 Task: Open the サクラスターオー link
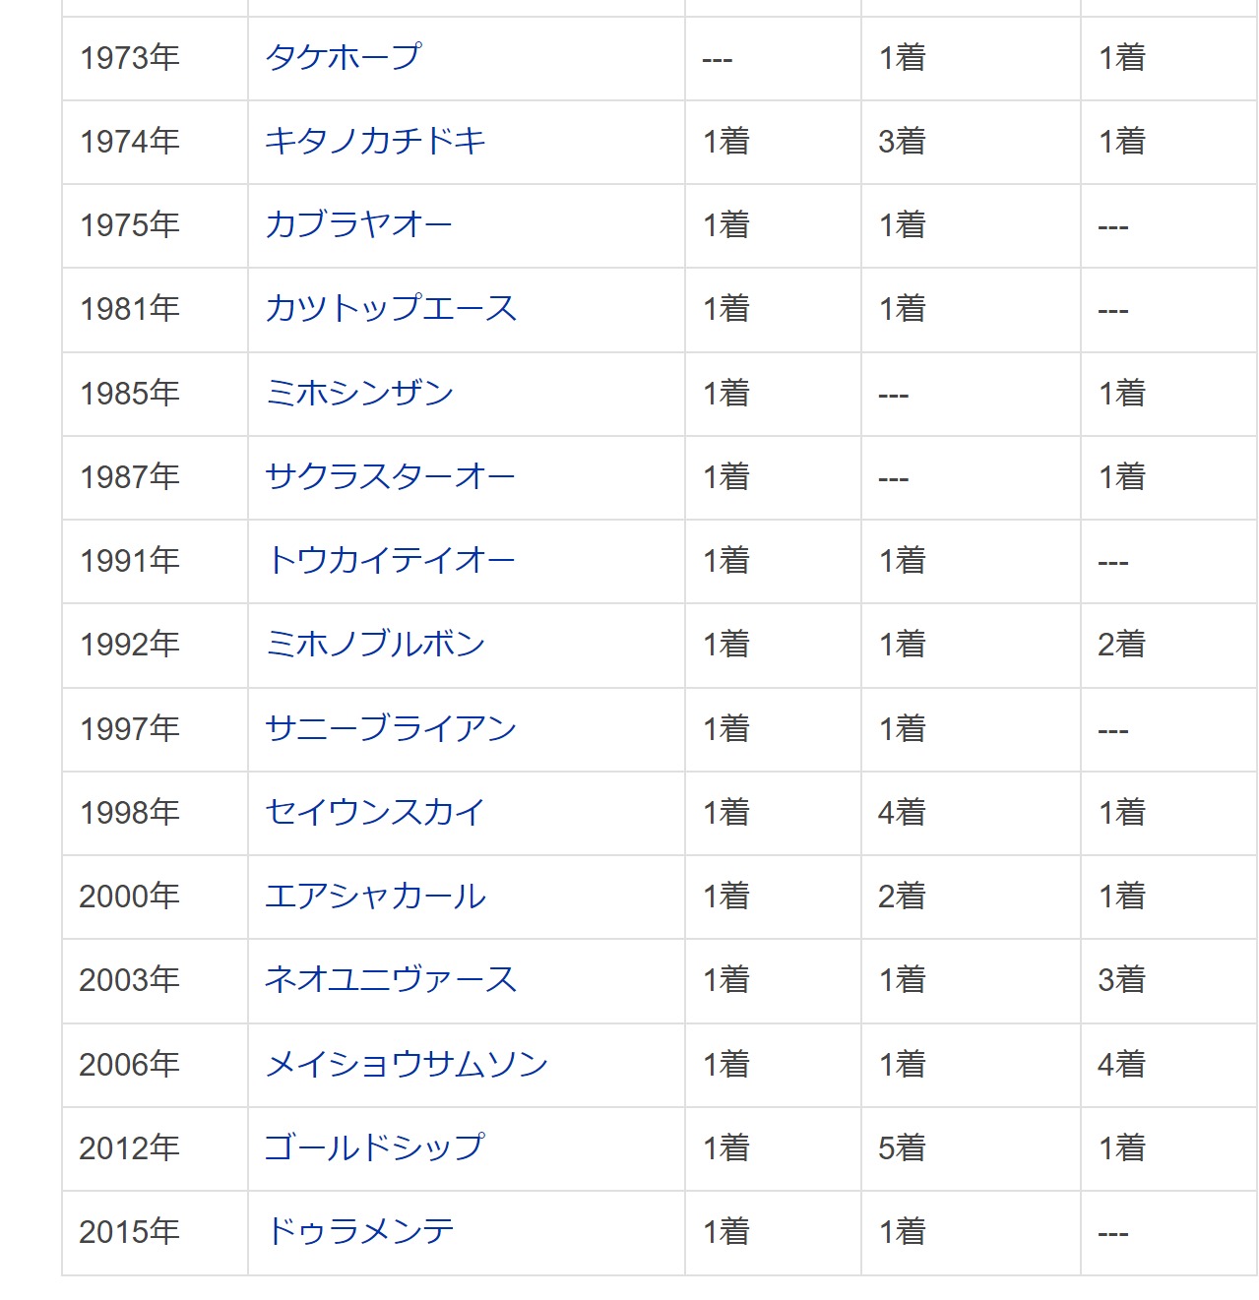click(x=390, y=477)
